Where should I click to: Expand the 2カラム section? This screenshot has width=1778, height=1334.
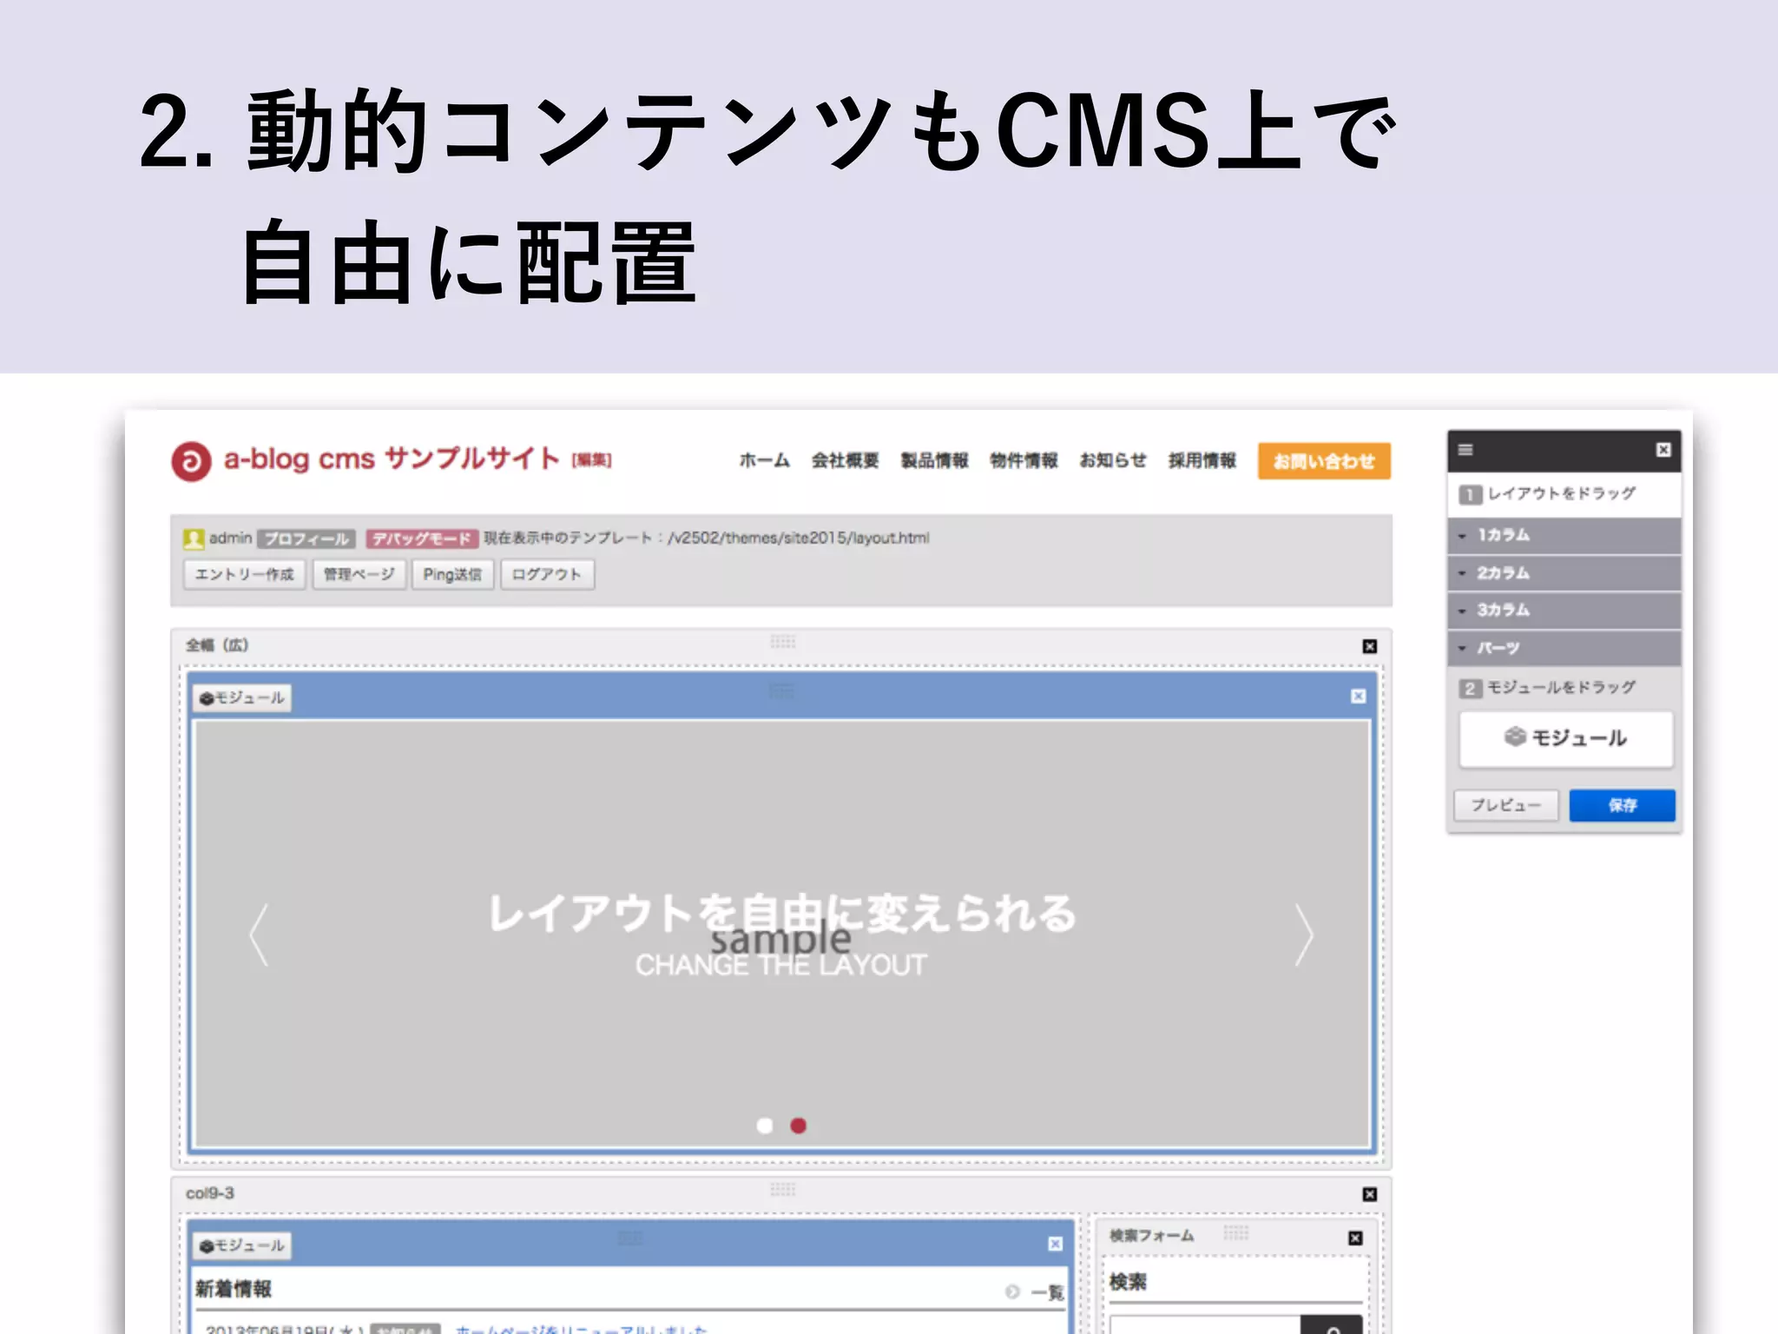pyautogui.click(x=1564, y=573)
